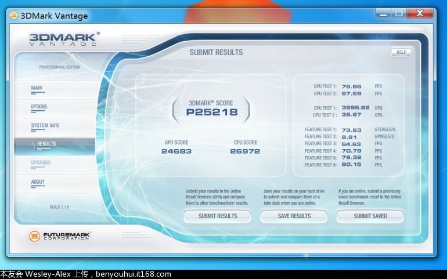The height and width of the screenshot is (279, 447).
Task: Click the GPU SCORE label
Action: 176,143
